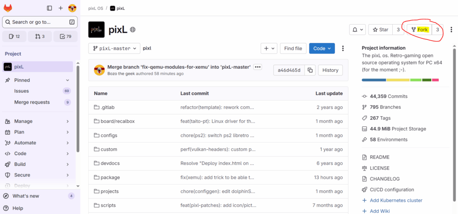Click the Fork button
458x214 pixels.
[x=419, y=30]
